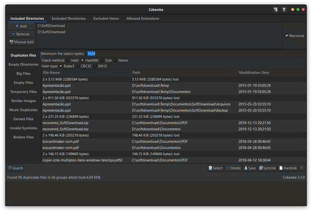The height and width of the screenshot is (212, 312).
Task: Click the Save results button
Action: click(250, 168)
